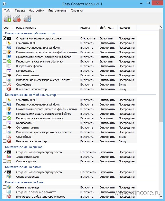Click the command prompt icon in the folder section
The image size is (165, 201).
[x=9, y=172]
